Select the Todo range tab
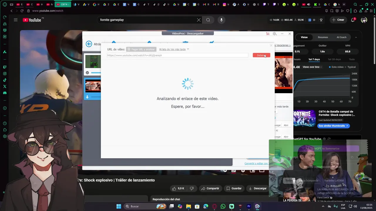Screen dimensions: 376x211 coord(352,59)
